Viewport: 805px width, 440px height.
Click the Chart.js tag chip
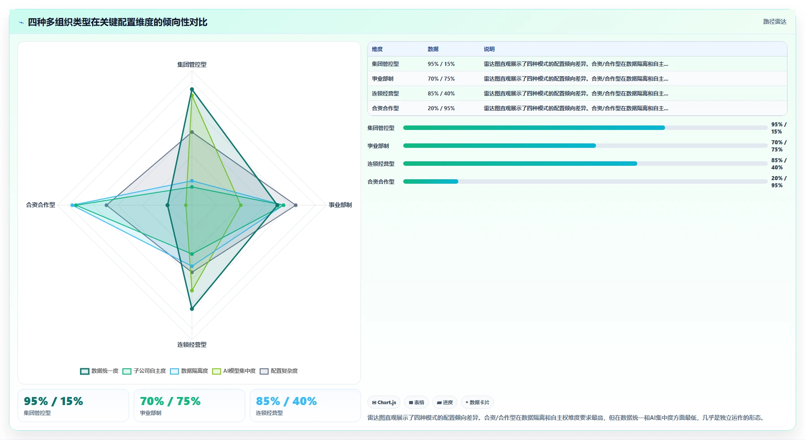click(384, 402)
